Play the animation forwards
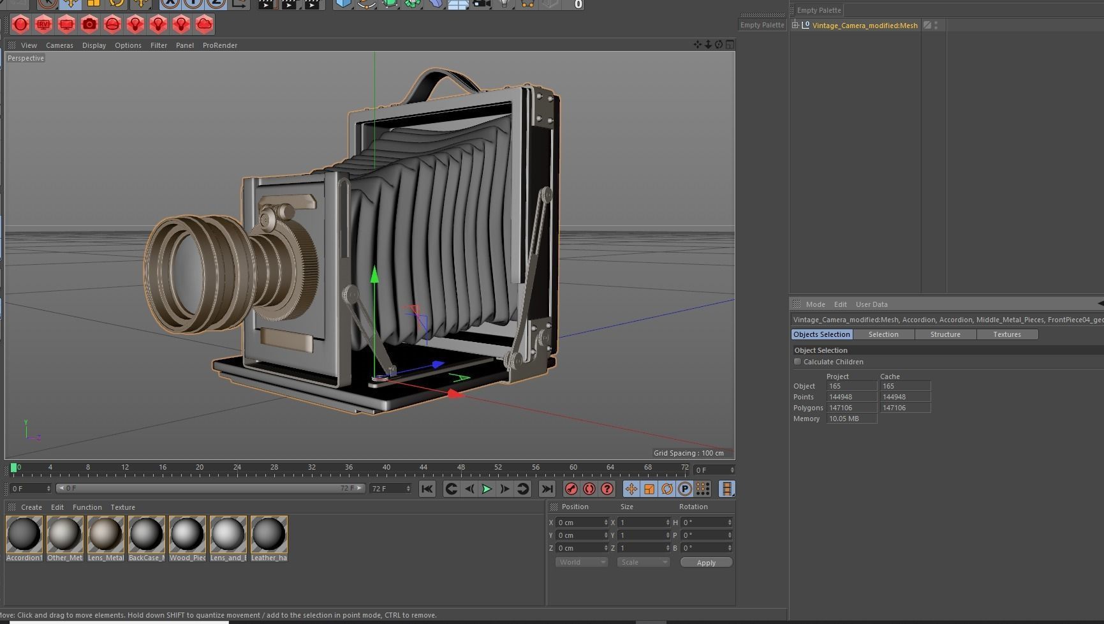 click(487, 489)
